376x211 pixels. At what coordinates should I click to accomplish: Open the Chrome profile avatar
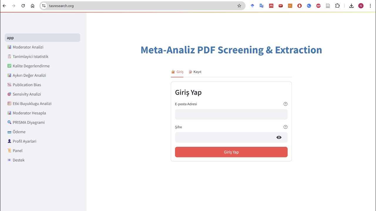(361, 6)
